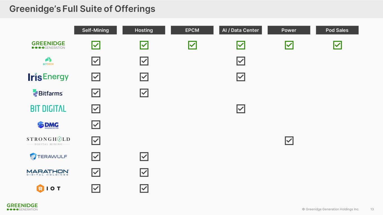This screenshot has width=383, height=215.
Task: Click the Hosting header label
Action: coord(144,30)
